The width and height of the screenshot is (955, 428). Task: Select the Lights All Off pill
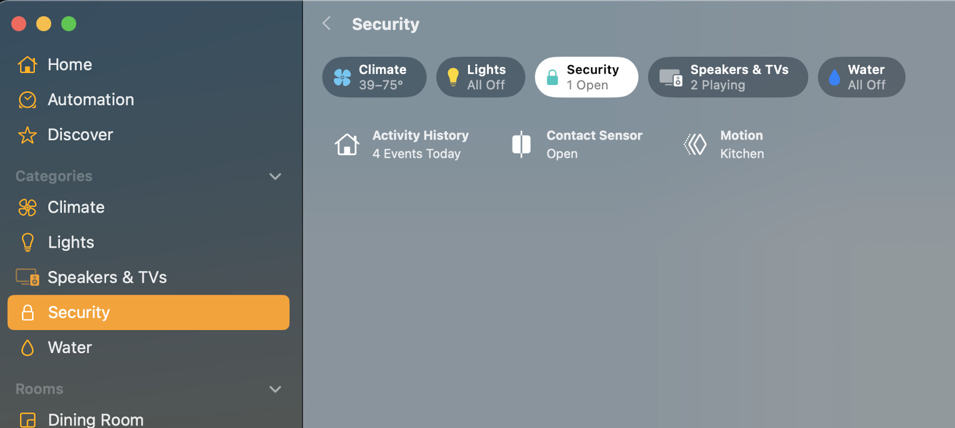tap(481, 77)
